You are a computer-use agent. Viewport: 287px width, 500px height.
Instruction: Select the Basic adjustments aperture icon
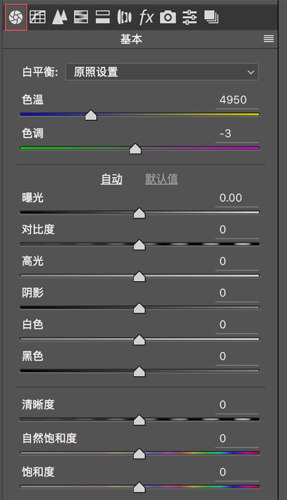[17, 17]
